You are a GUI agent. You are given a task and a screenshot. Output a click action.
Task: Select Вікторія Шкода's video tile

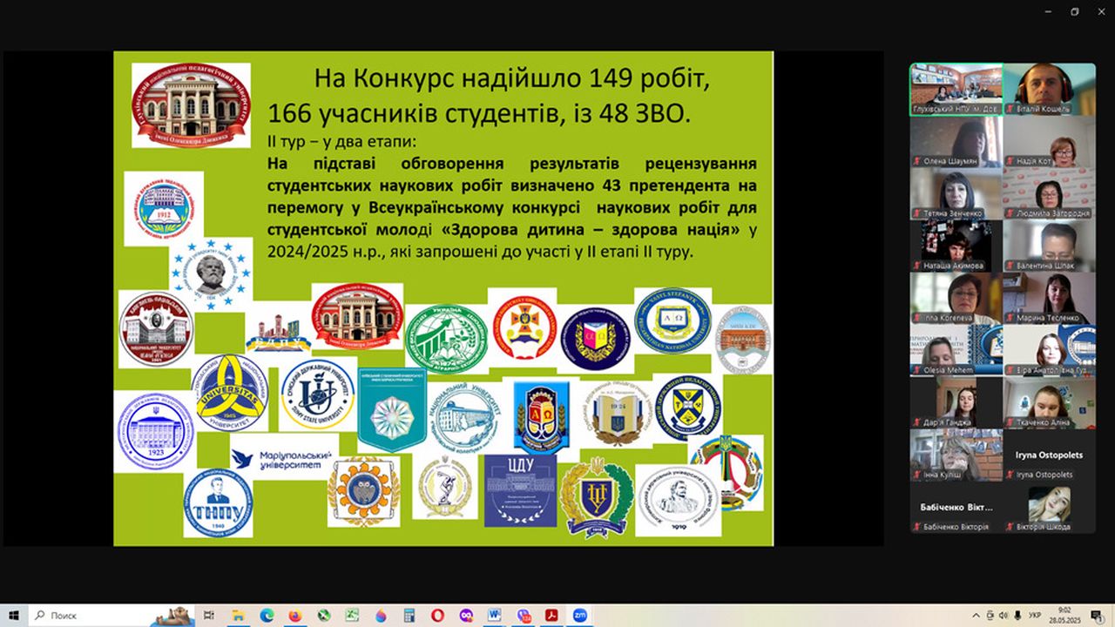click(x=1050, y=508)
